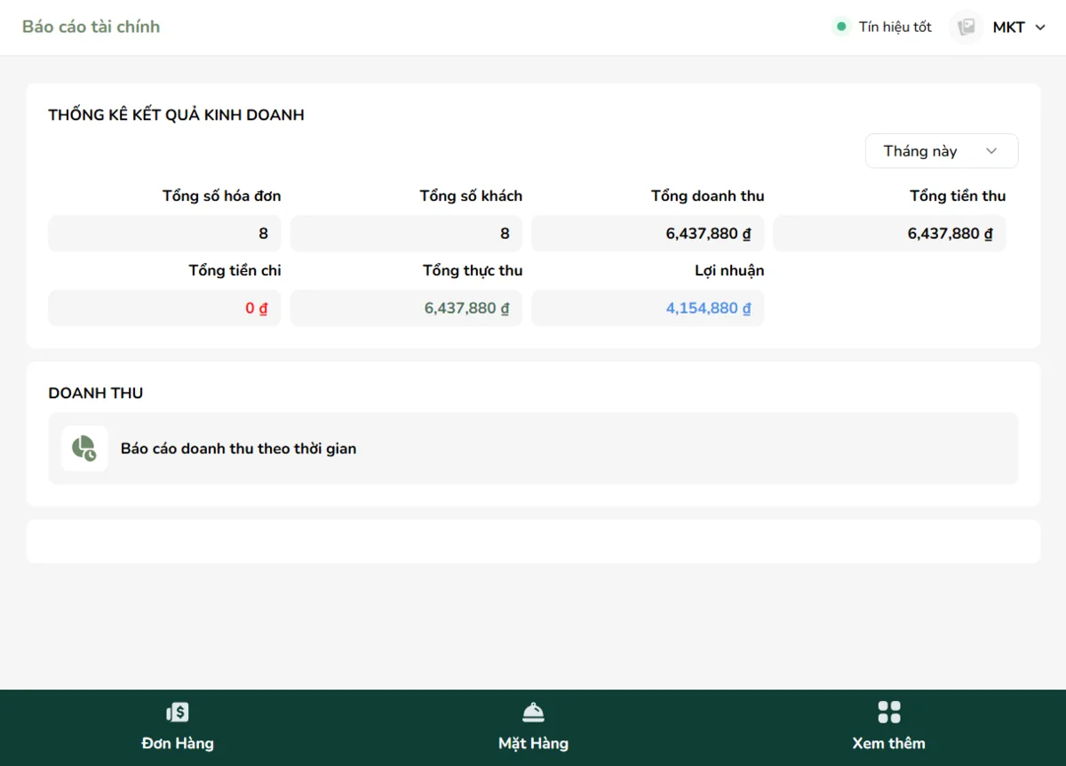Open the Đơn Hàng money icon
The image size is (1066, 766).
click(178, 712)
